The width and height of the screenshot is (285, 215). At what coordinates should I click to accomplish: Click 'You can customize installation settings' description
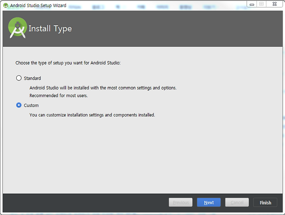(92, 115)
